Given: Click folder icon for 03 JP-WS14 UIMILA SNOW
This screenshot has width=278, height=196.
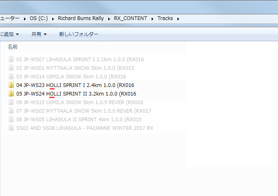Looking at the screenshot, I should pyautogui.click(x=11, y=76).
